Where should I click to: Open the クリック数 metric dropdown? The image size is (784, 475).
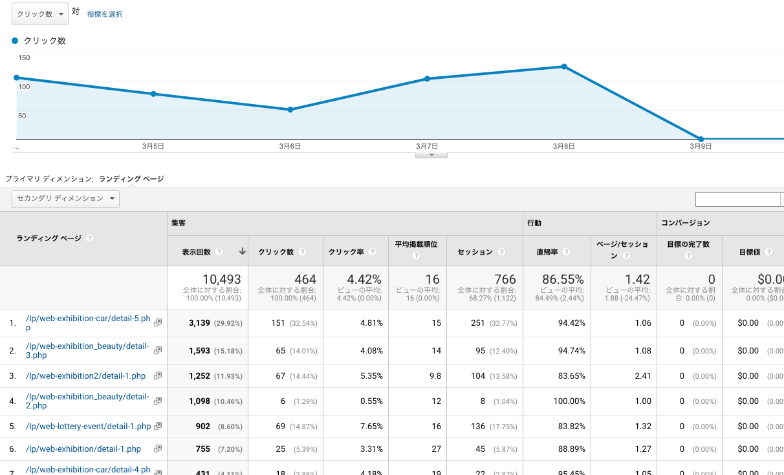click(39, 14)
